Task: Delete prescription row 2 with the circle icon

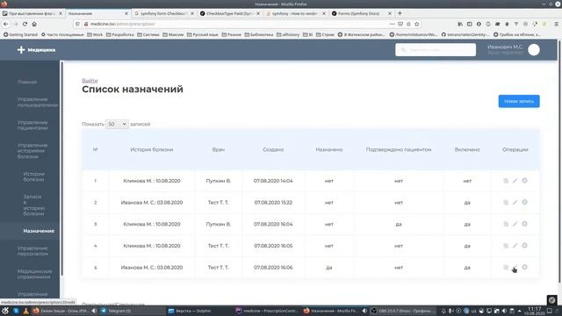Action: 525,202
